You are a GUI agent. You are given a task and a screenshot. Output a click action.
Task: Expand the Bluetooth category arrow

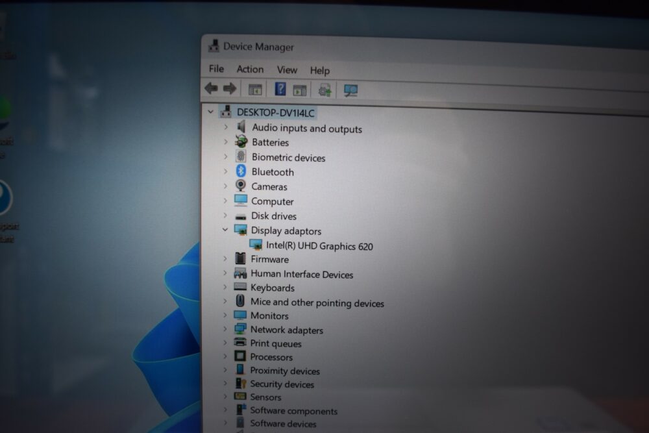[x=226, y=171]
